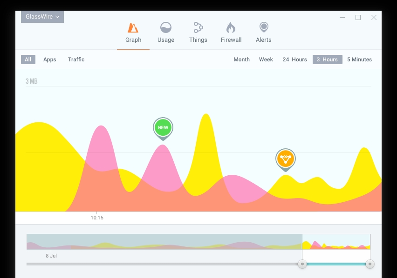Open the Firewall flame icon
Image resolution: width=397 pixels, height=278 pixels.
(x=231, y=27)
